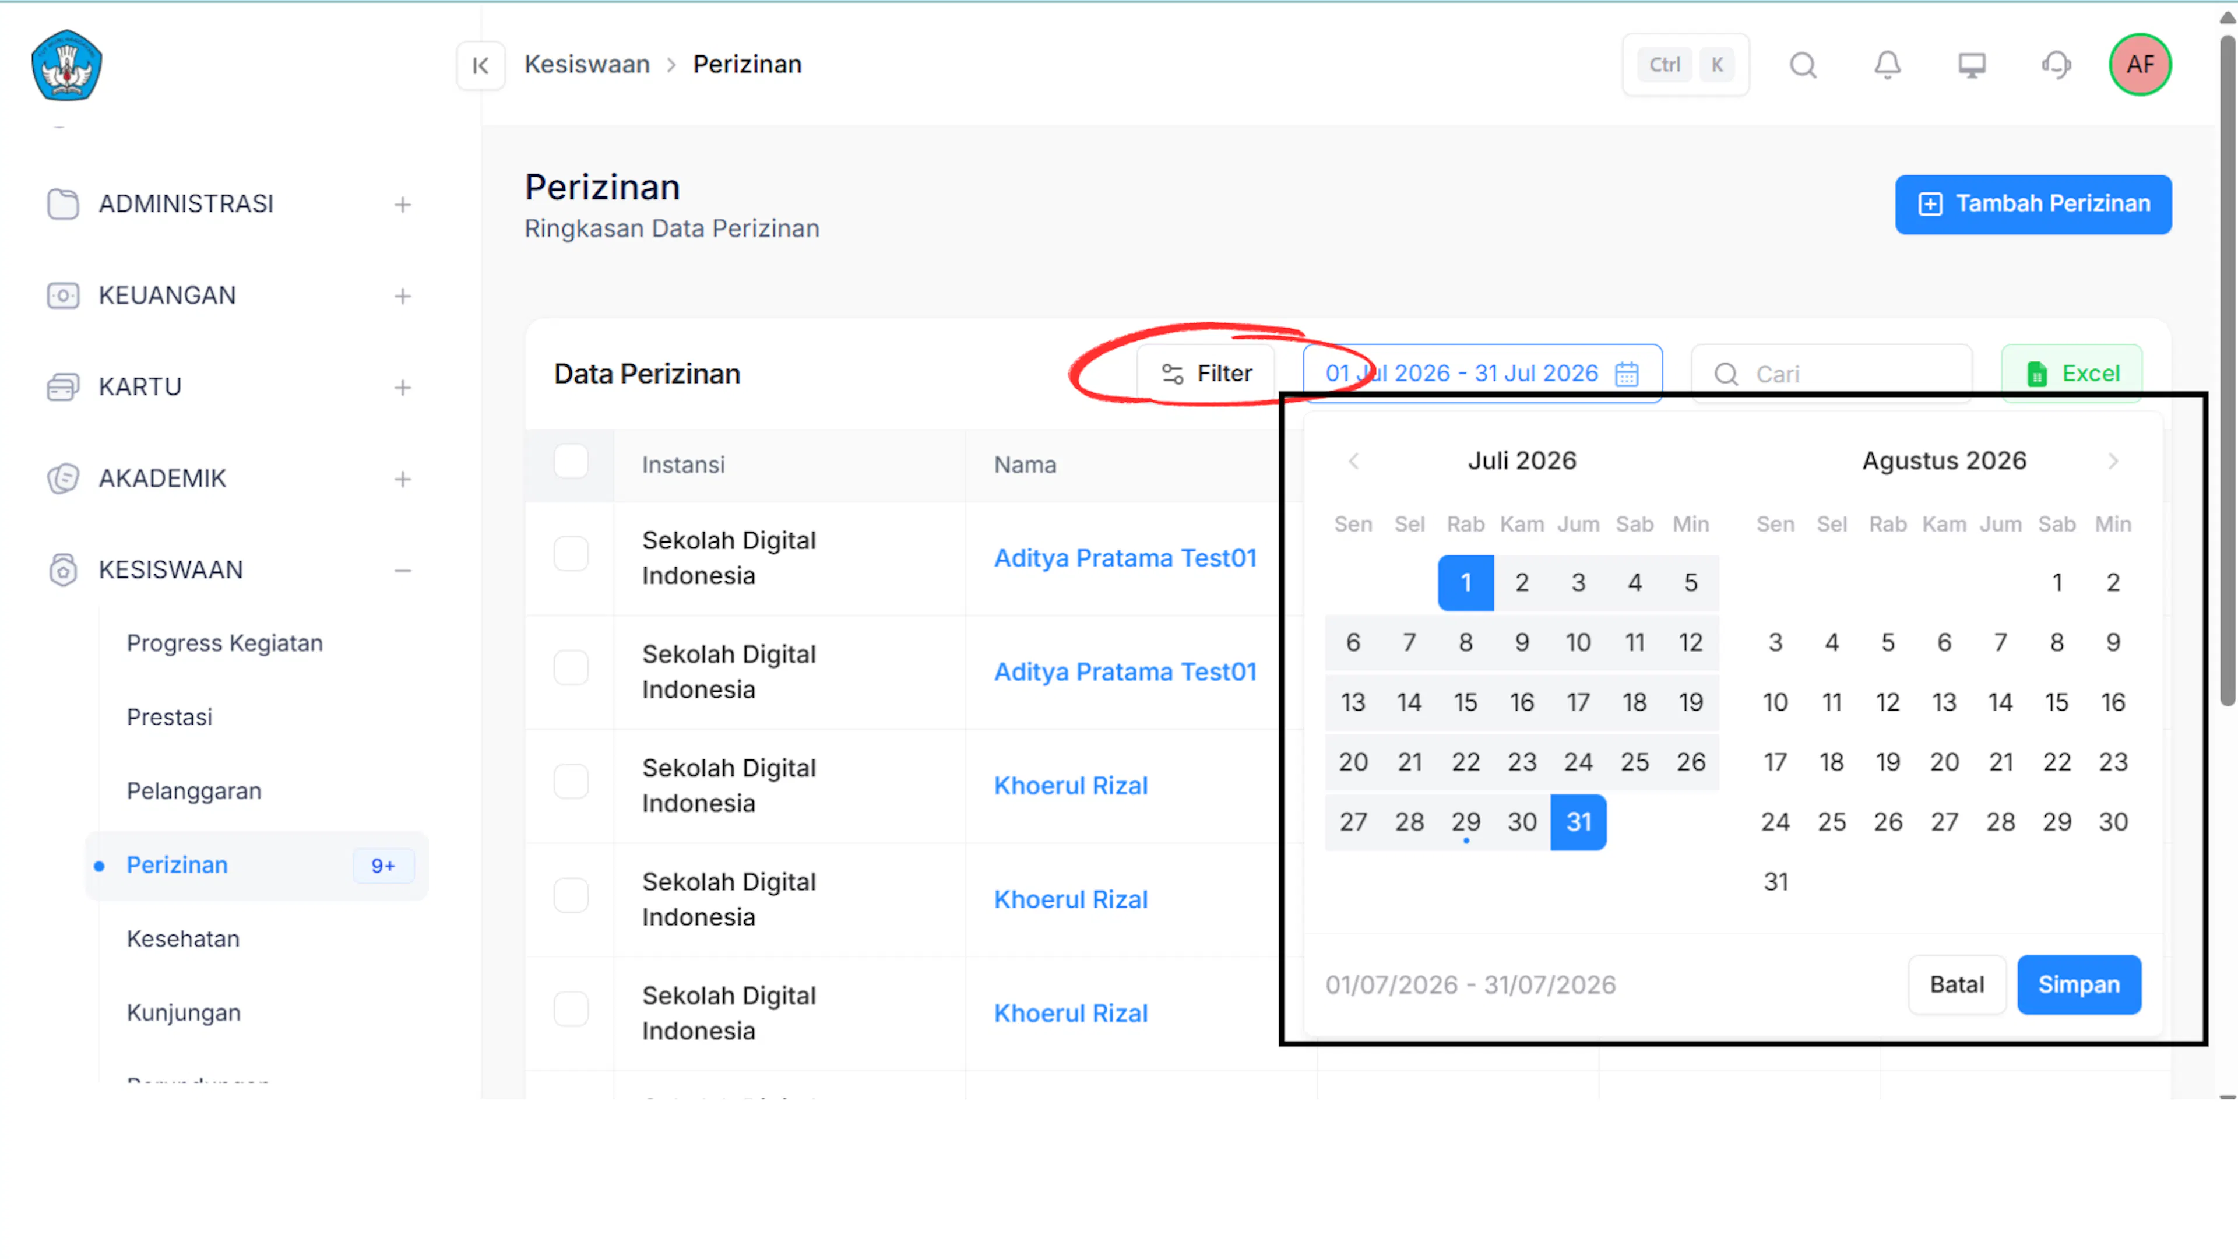2238x1259 pixels.
Task: Click the Cari search field
Action: 1831,374
